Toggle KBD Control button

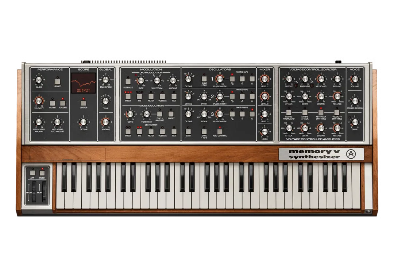(220, 132)
